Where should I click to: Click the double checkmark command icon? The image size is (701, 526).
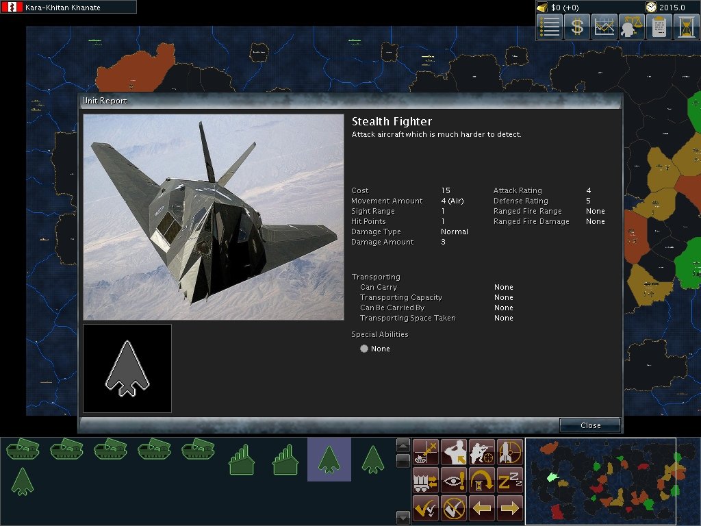tap(426, 508)
